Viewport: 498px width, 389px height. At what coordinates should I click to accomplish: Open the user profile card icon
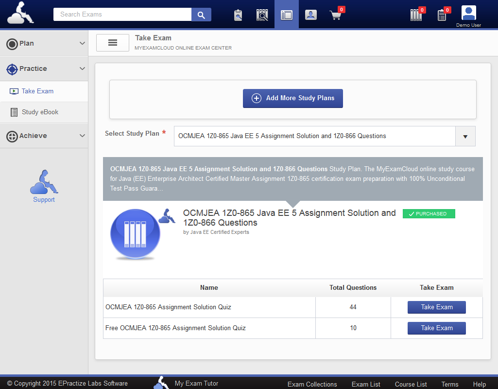click(311, 15)
